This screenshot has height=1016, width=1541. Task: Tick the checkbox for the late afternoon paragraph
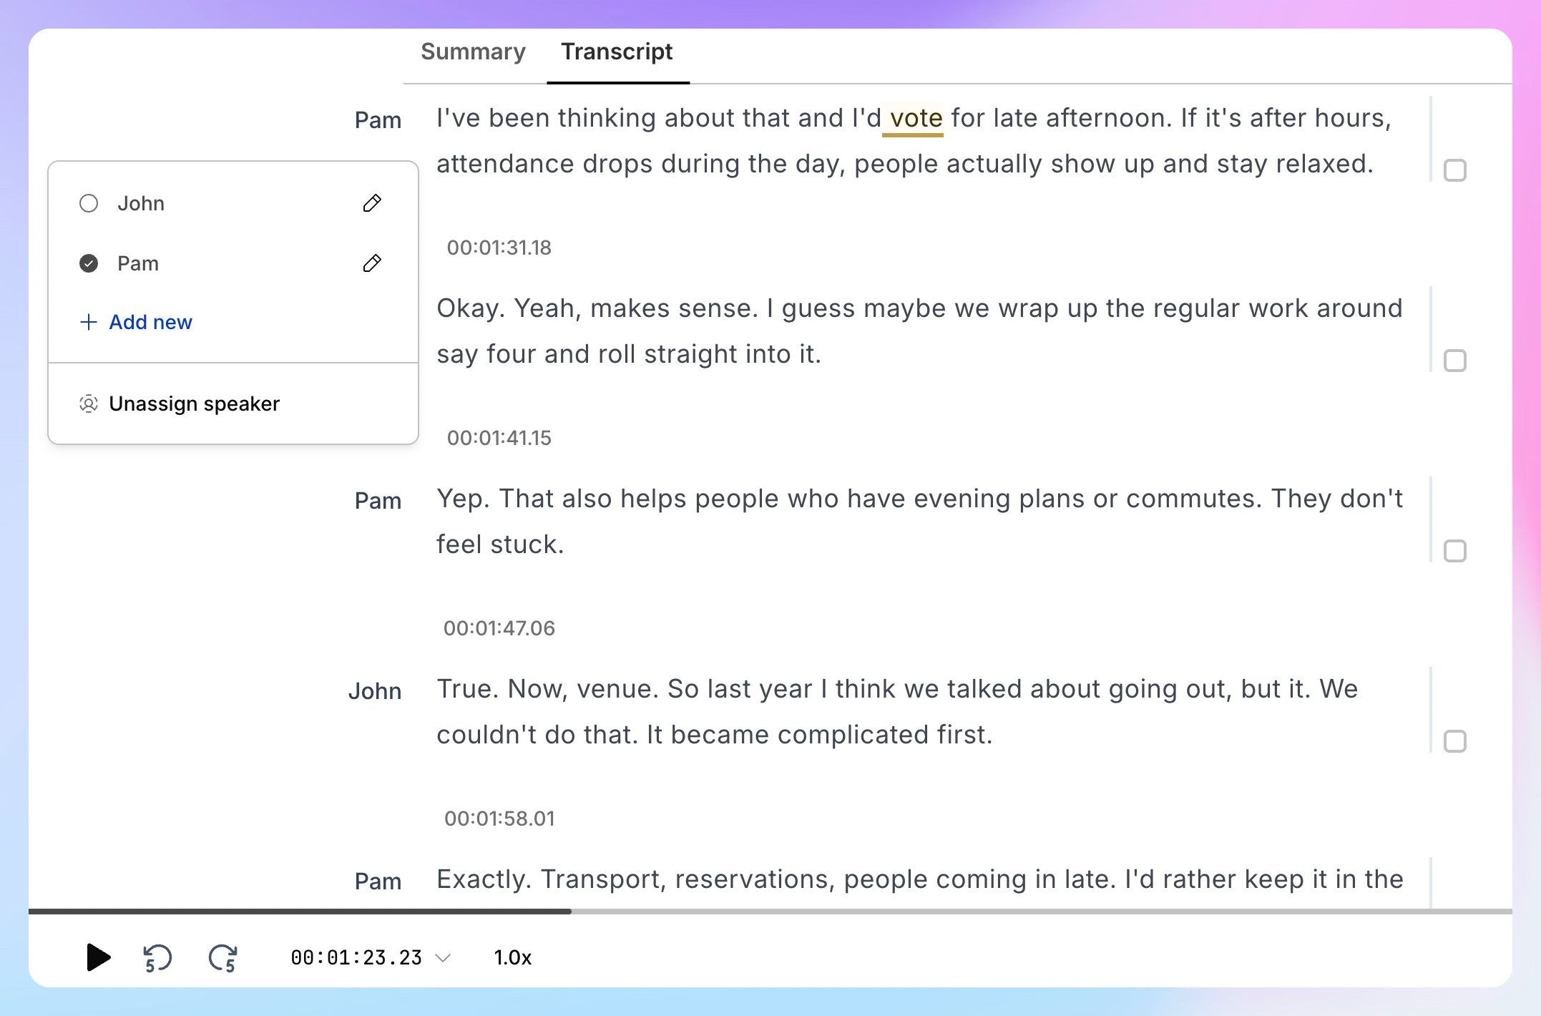click(1455, 170)
